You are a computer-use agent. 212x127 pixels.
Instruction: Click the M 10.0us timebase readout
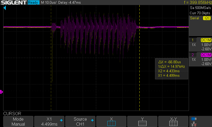[48, 2]
